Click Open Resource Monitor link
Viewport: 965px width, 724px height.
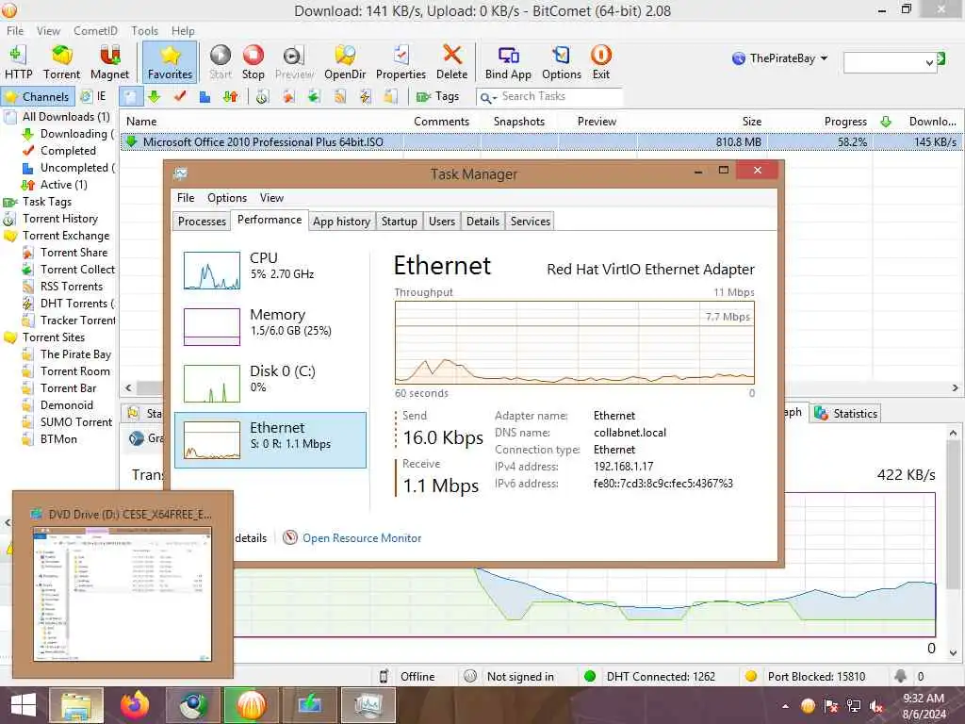[x=362, y=538]
